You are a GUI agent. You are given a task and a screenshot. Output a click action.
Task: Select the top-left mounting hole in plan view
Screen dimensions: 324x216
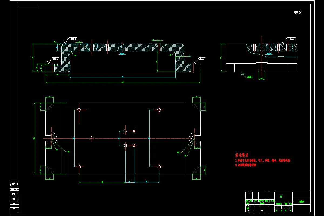pos(79,110)
